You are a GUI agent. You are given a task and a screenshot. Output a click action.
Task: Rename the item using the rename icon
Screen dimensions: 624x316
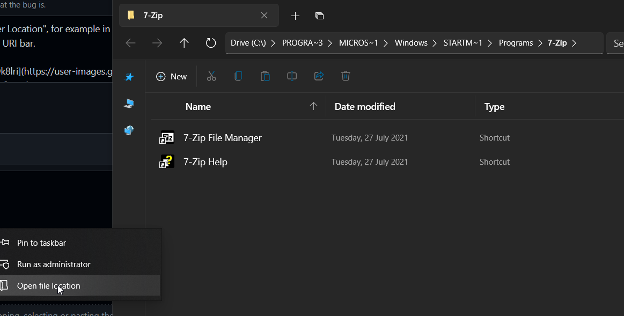(292, 76)
